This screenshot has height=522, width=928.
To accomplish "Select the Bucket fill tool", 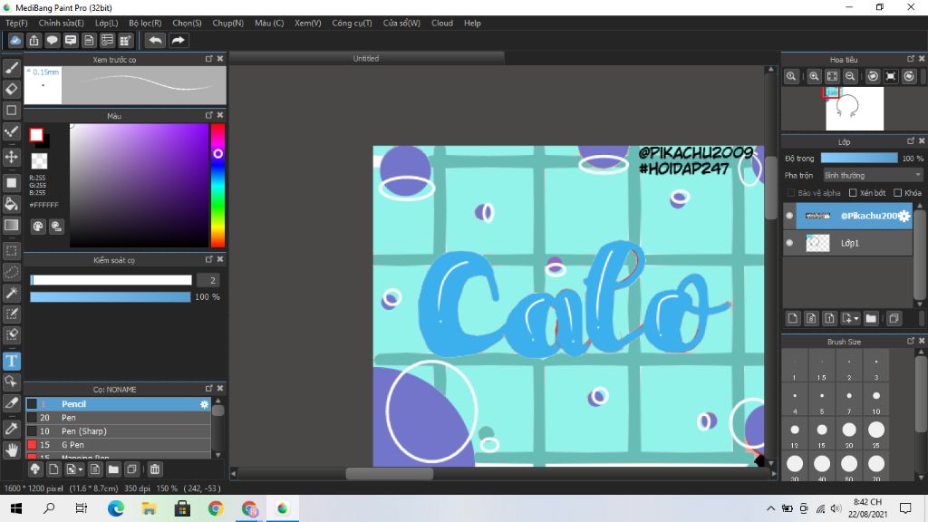I will [11, 204].
